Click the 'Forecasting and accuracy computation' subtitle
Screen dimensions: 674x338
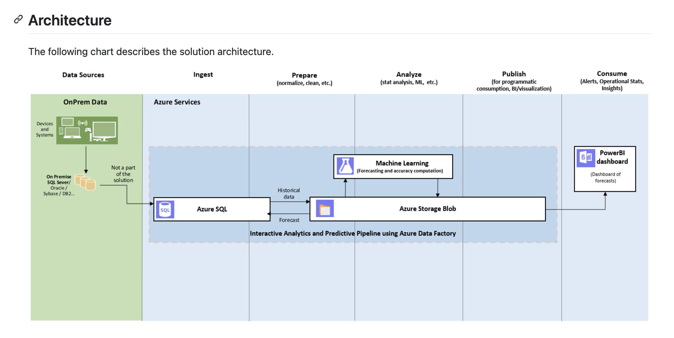pyautogui.click(x=400, y=171)
